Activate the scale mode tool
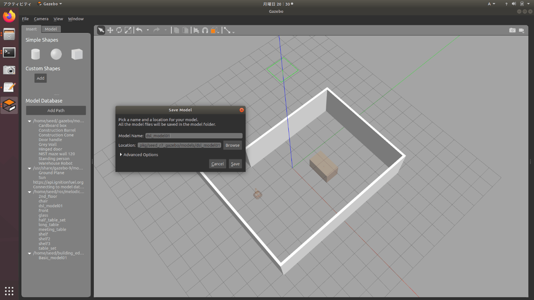The height and width of the screenshot is (300, 534). tap(128, 30)
